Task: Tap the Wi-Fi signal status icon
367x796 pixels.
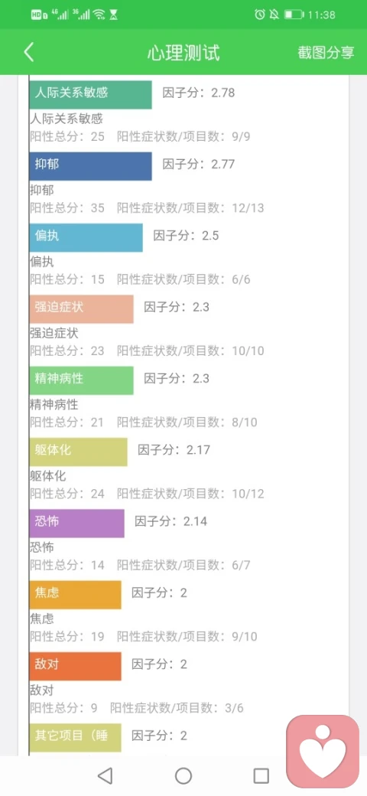Action: 99,15
